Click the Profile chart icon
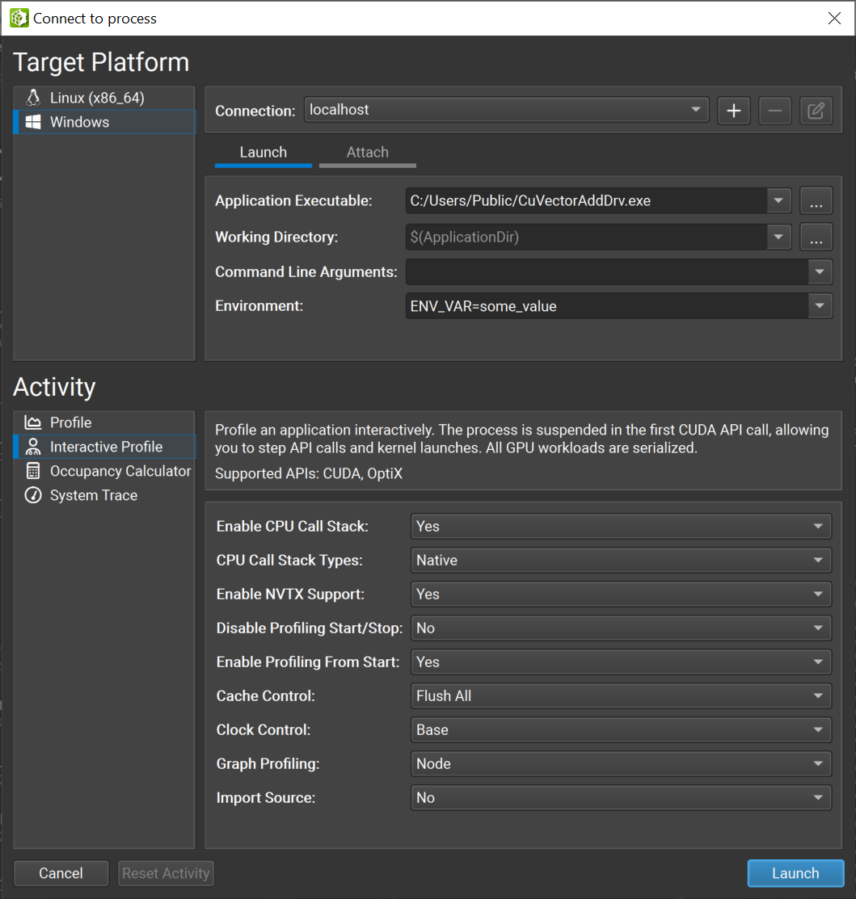This screenshot has width=856, height=899. click(x=33, y=422)
